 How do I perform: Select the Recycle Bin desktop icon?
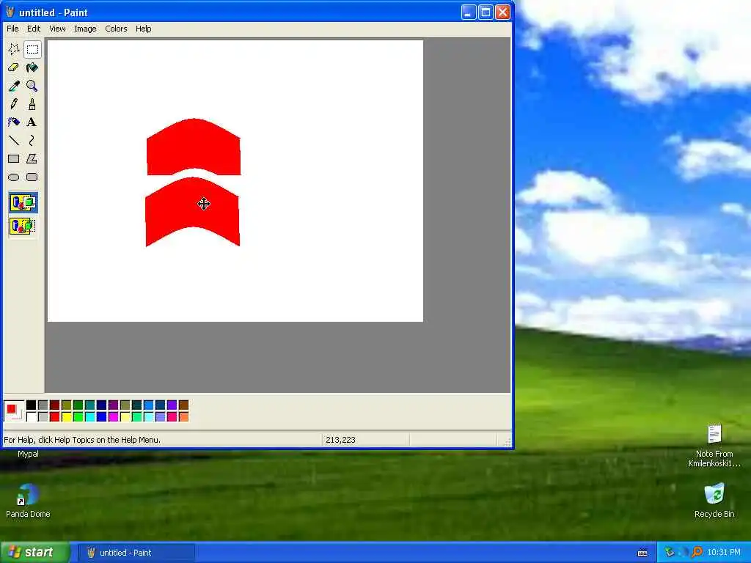[x=714, y=501]
